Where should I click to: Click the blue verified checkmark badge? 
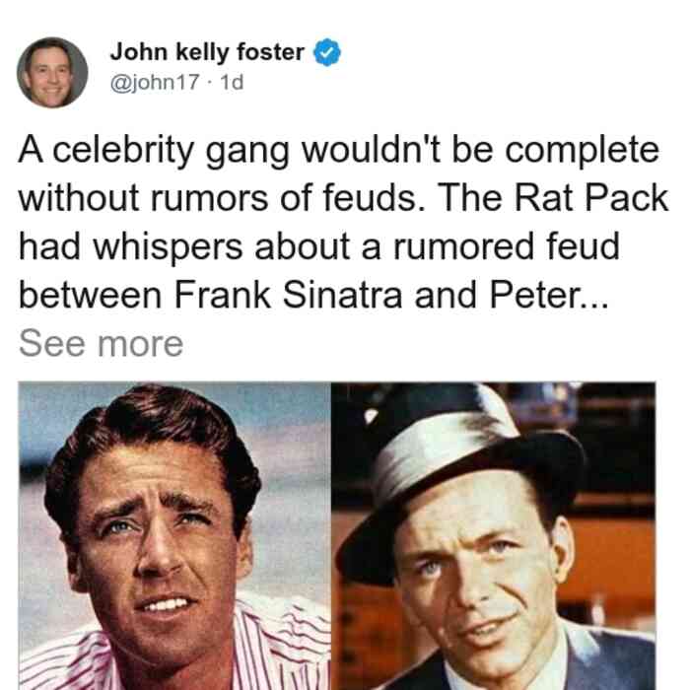(x=326, y=52)
